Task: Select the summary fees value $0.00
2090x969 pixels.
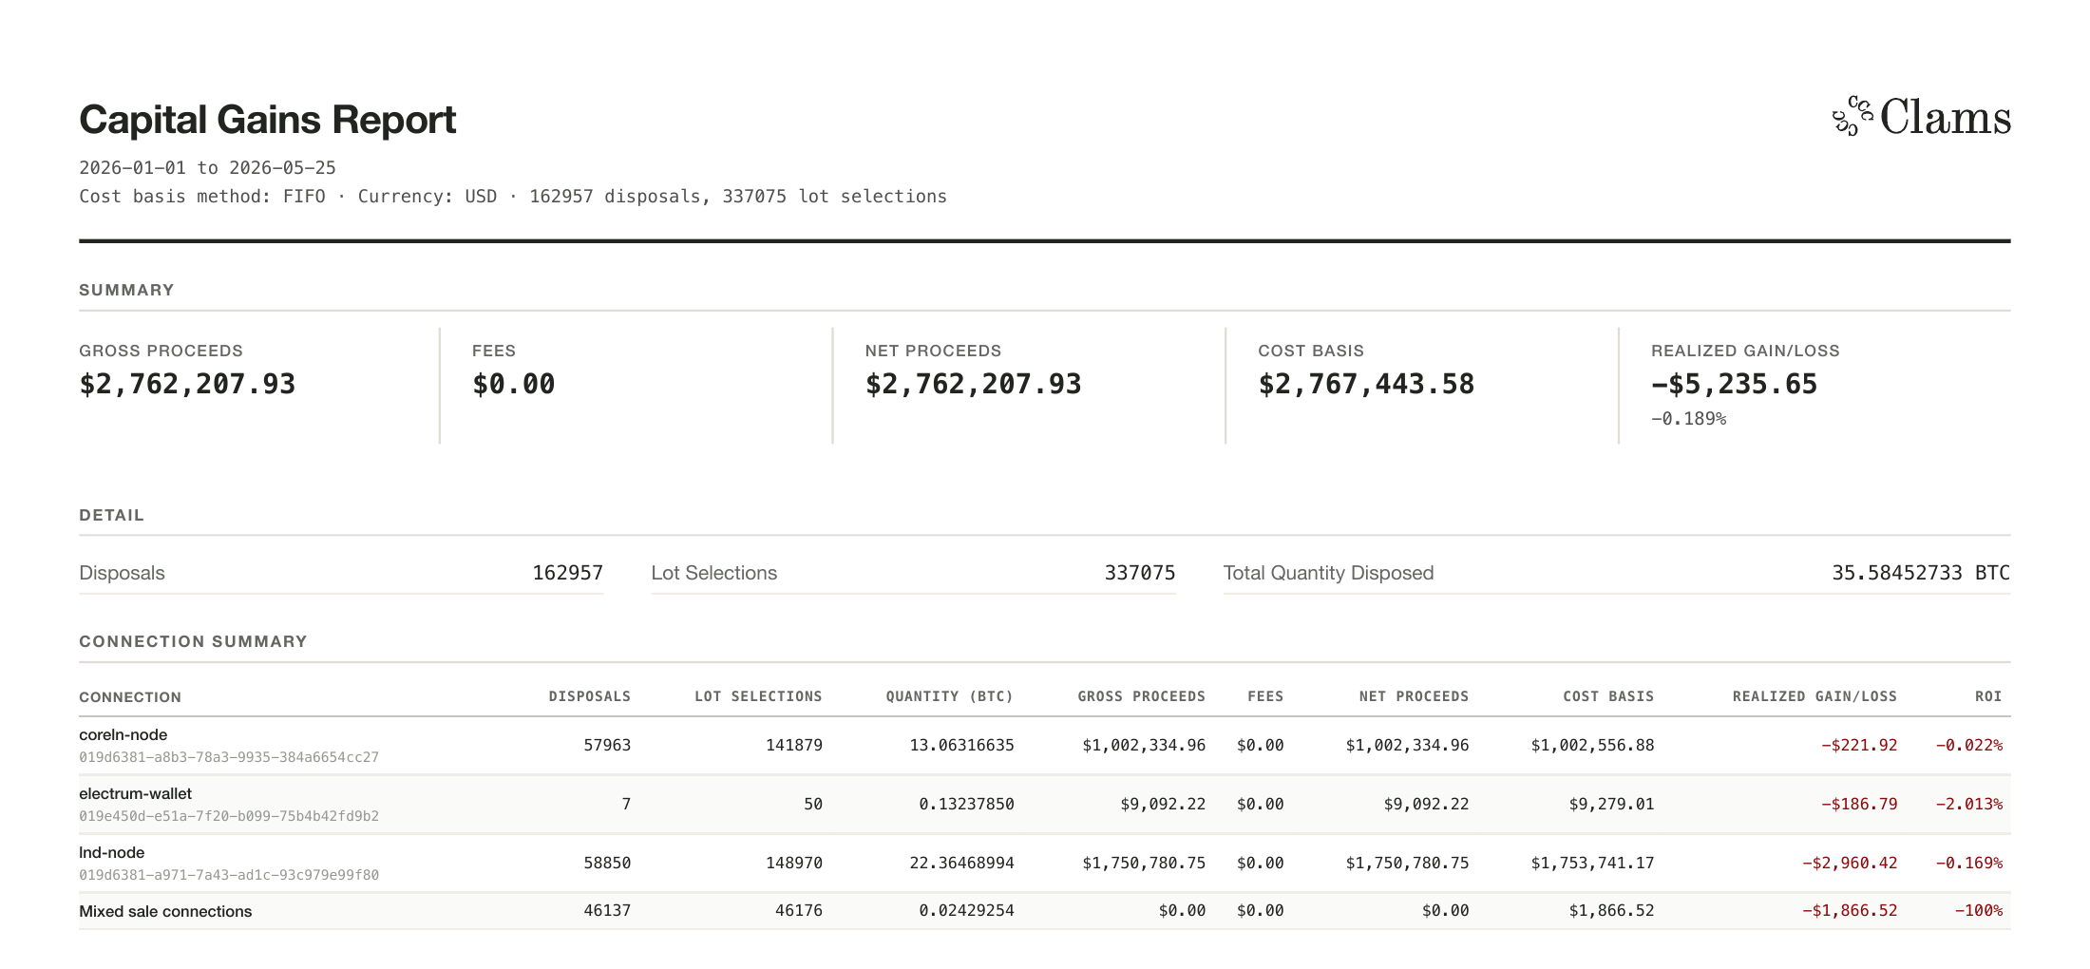Action: point(513,384)
